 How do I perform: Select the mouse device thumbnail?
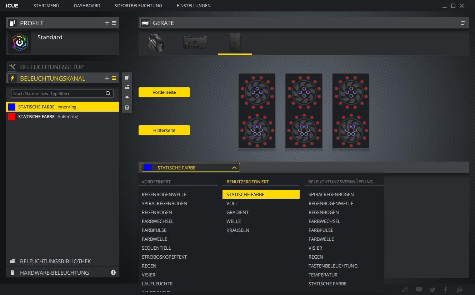pyautogui.click(x=156, y=42)
